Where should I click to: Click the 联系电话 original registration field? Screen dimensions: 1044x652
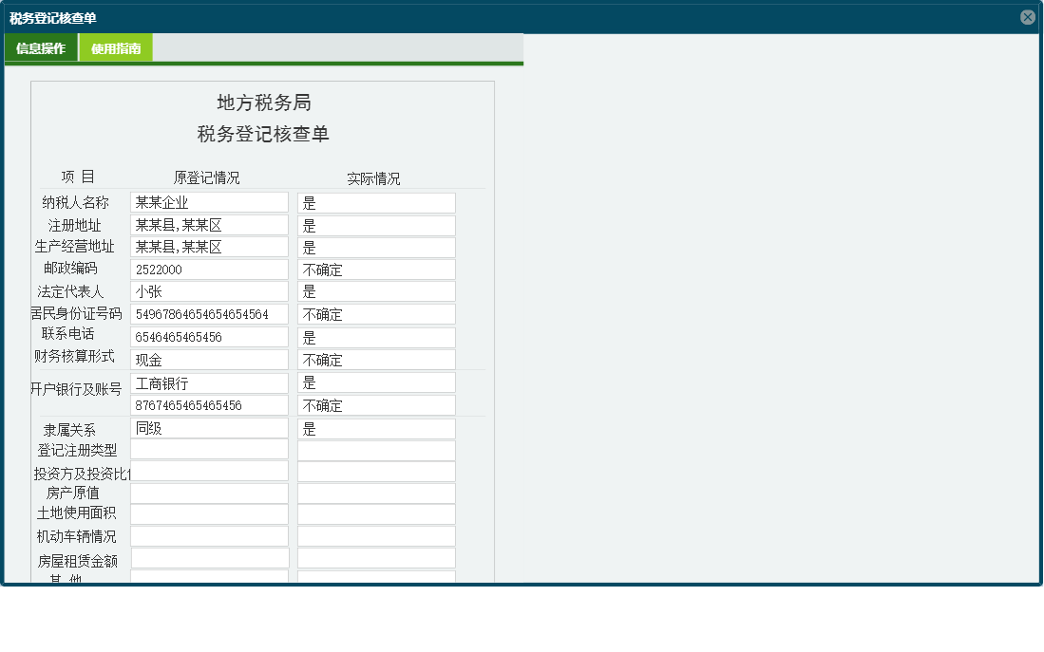click(x=208, y=336)
